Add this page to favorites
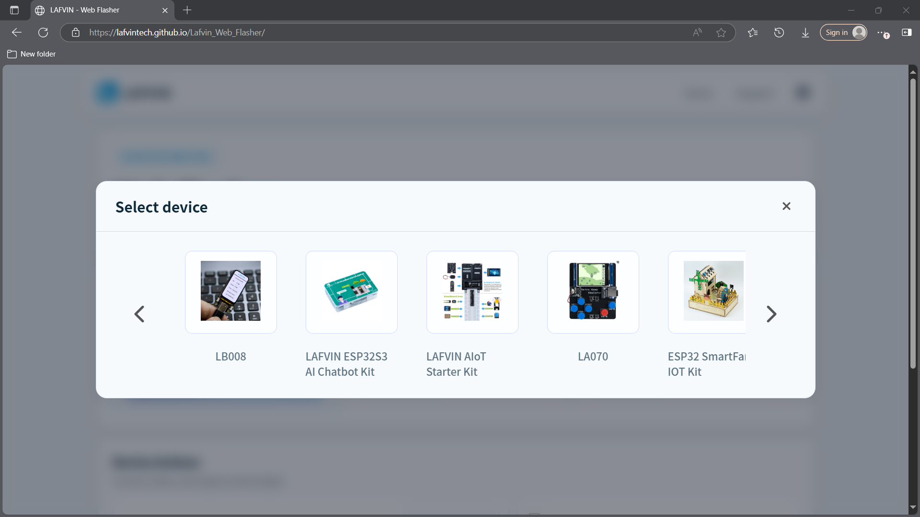 tap(721, 33)
